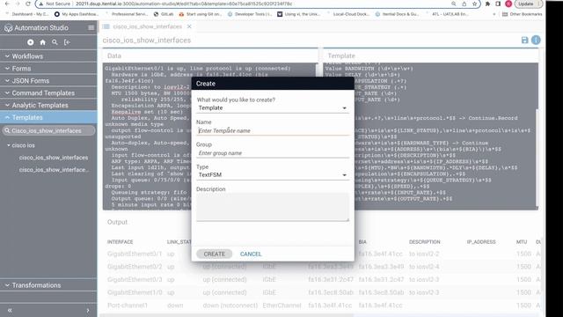
Task: Expand the Forms section
Action: [x=48, y=69]
